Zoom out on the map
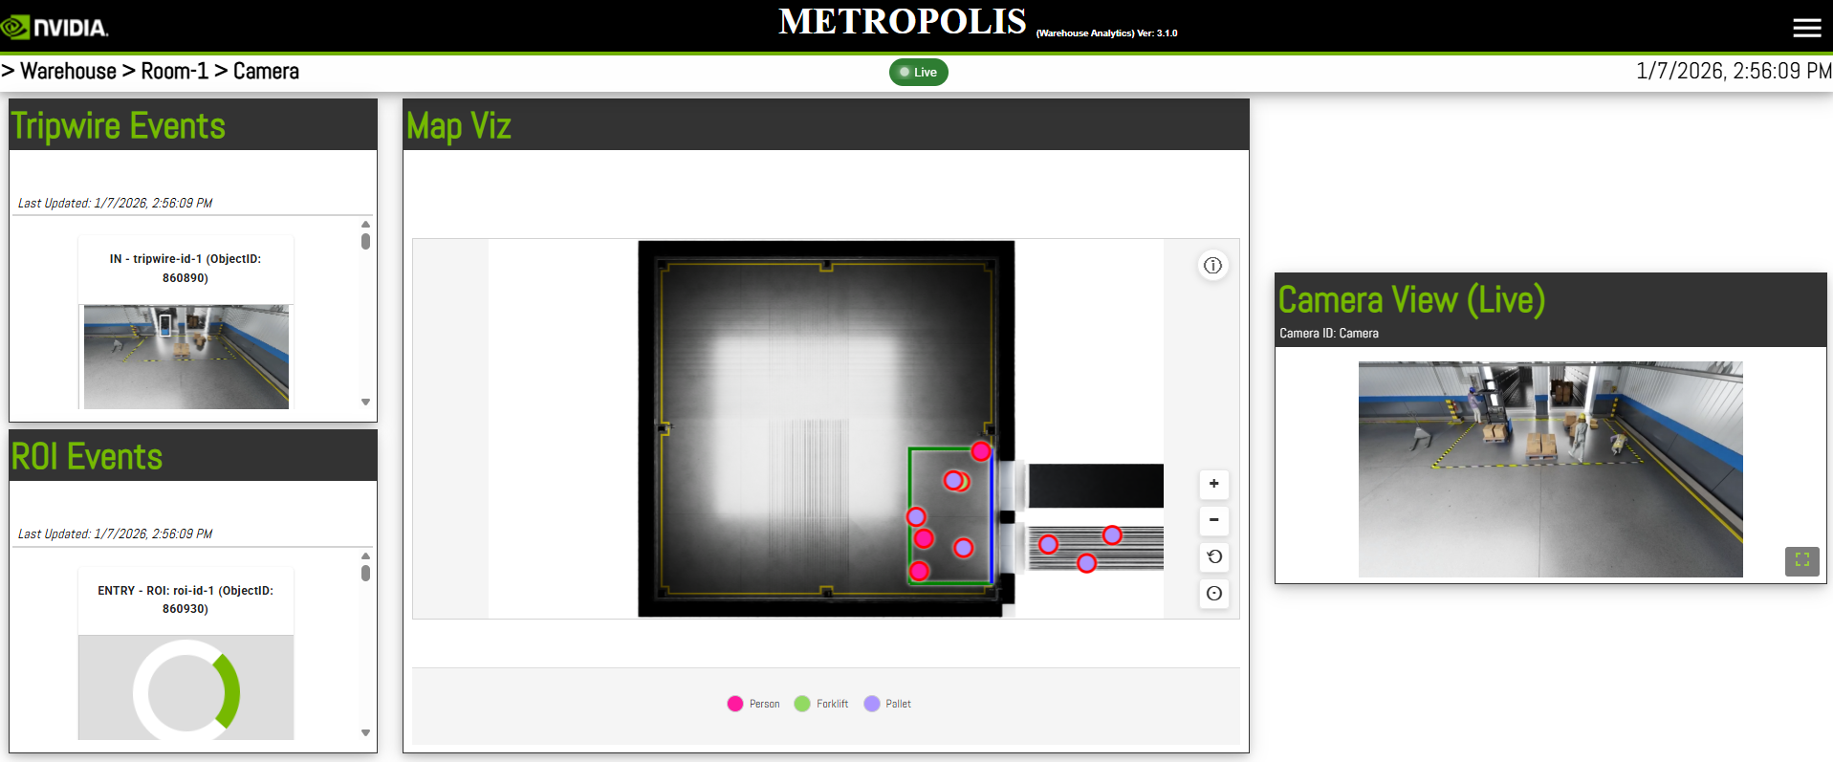This screenshot has height=762, width=1833. (x=1213, y=520)
